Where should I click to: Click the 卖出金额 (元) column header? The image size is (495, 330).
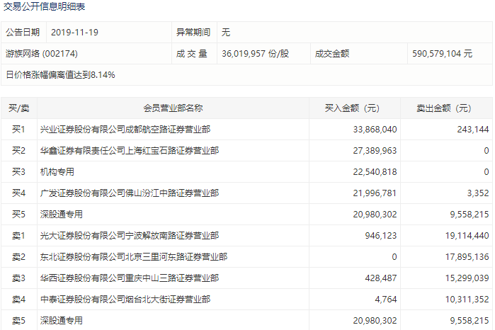(443, 108)
